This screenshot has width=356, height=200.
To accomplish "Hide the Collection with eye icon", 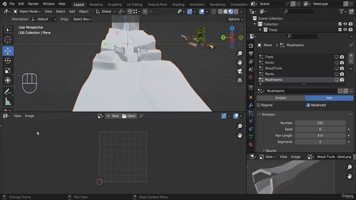I will coord(345,24).
